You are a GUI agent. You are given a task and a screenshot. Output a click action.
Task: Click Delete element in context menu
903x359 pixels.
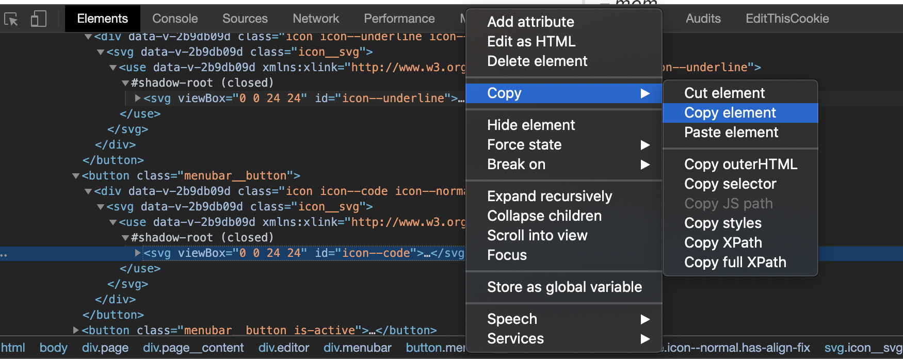tap(563, 61)
